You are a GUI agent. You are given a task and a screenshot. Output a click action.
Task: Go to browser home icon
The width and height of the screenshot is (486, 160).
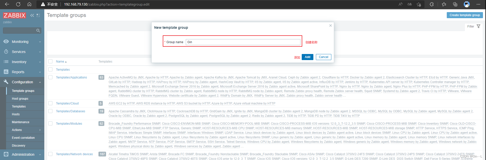tap(29, 4)
